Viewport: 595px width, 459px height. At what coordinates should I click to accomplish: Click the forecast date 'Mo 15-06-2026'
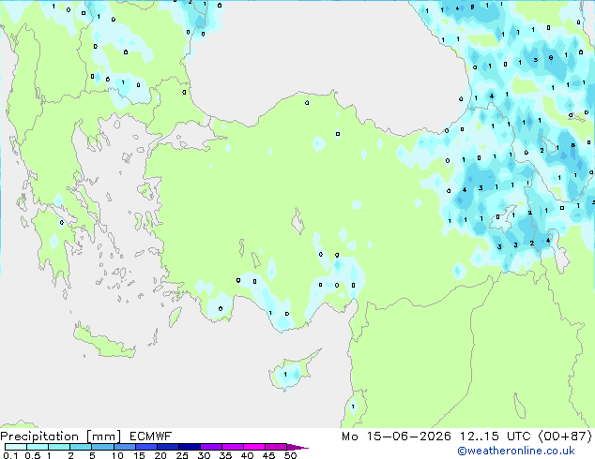(x=396, y=437)
